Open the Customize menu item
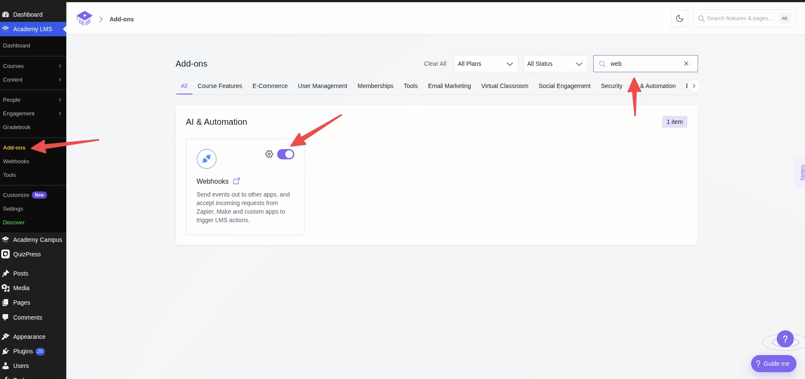Image resolution: width=805 pixels, height=379 pixels. click(x=16, y=195)
